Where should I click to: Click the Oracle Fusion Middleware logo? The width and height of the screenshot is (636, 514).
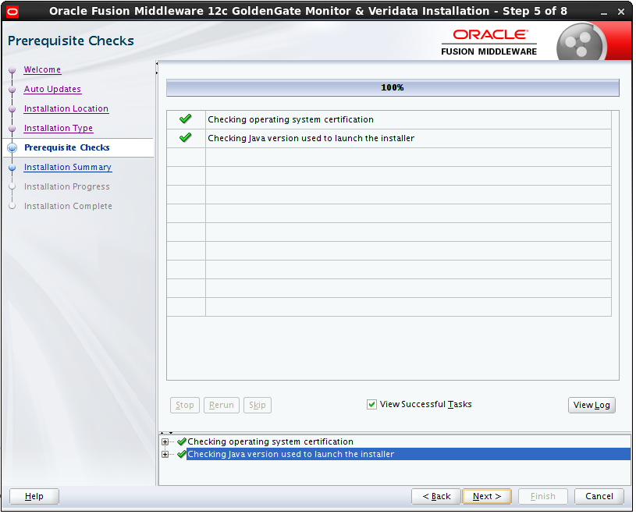click(489, 42)
